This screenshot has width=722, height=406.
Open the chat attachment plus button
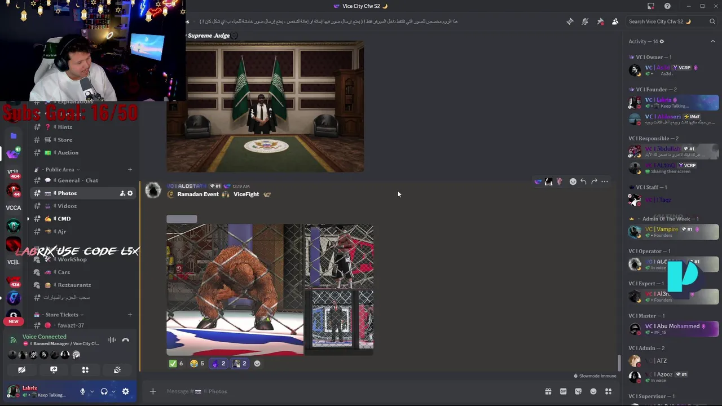153,391
